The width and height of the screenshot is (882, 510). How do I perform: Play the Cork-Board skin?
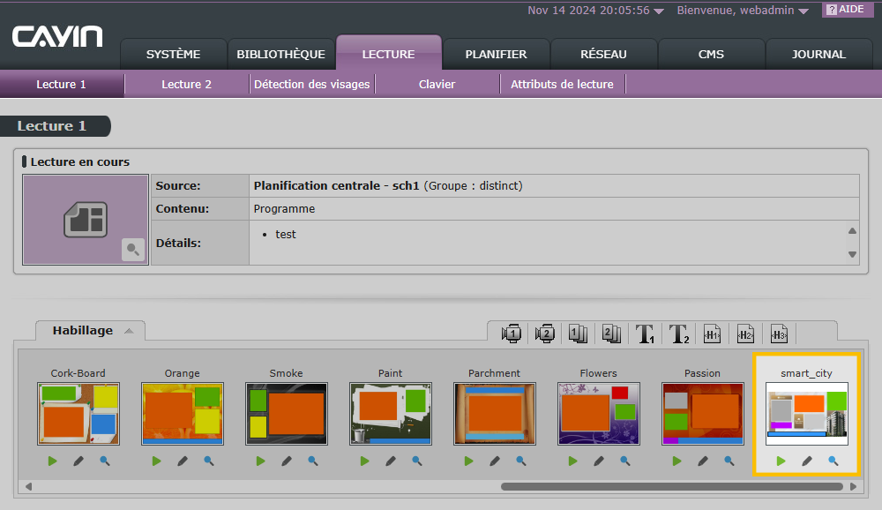[x=52, y=461]
